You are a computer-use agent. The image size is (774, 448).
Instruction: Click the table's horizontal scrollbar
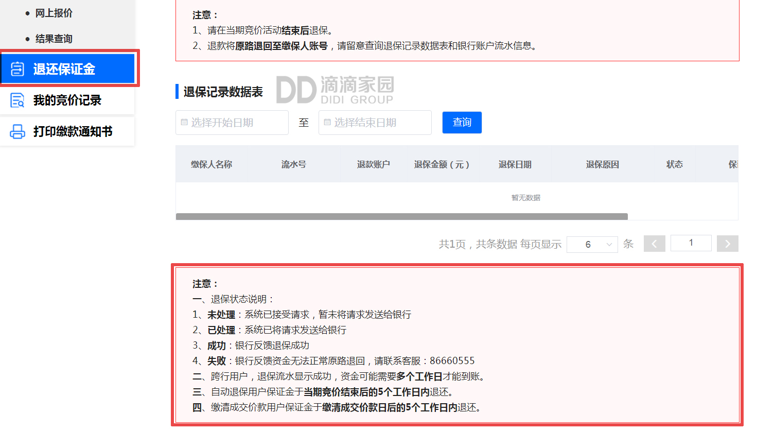point(402,217)
